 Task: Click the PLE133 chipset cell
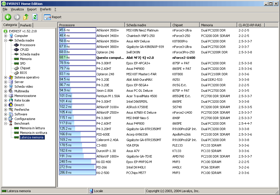click(178, 145)
